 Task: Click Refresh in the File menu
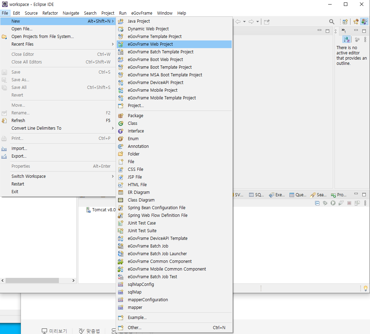[57, 121]
